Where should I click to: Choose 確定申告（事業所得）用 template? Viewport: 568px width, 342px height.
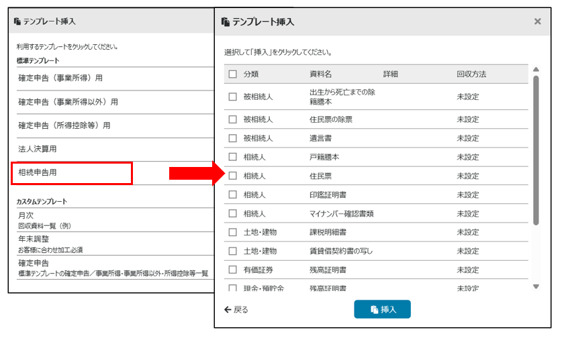(x=60, y=78)
